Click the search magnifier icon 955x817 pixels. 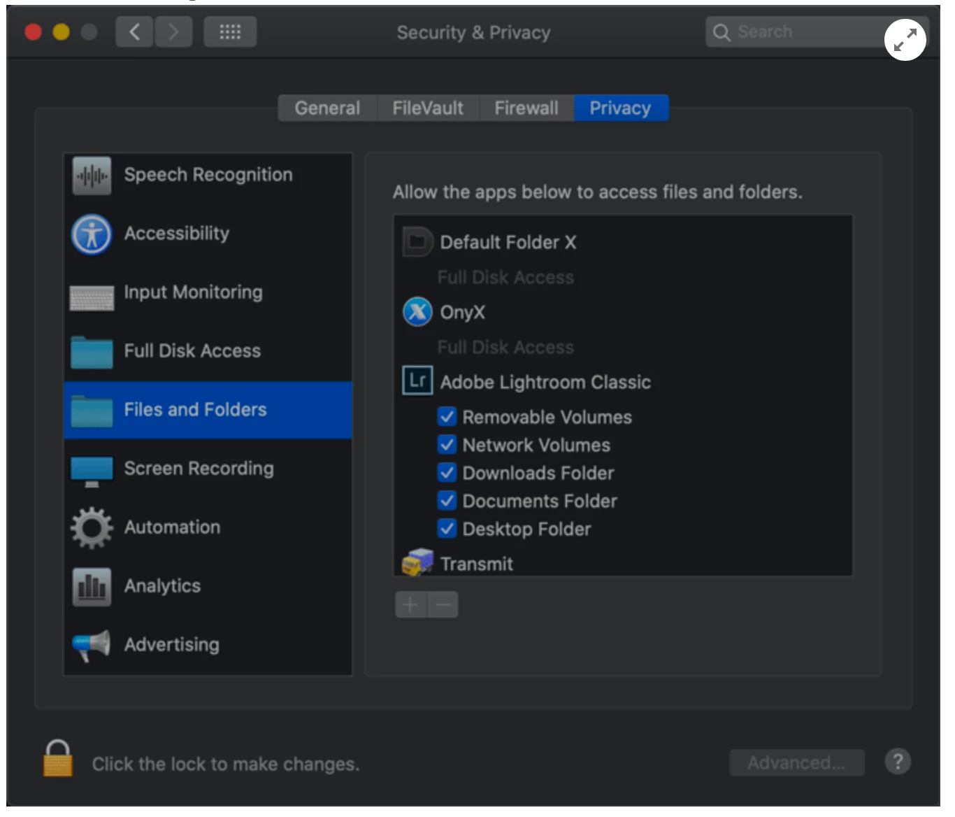tap(721, 32)
